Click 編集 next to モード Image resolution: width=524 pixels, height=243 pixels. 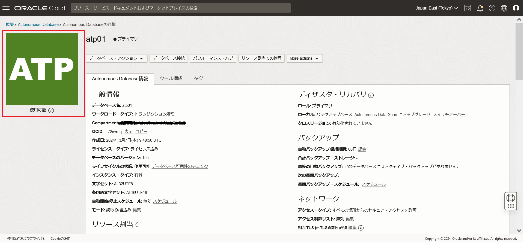click(x=137, y=210)
